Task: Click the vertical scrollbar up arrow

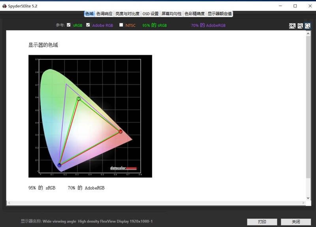Action: click(308, 33)
